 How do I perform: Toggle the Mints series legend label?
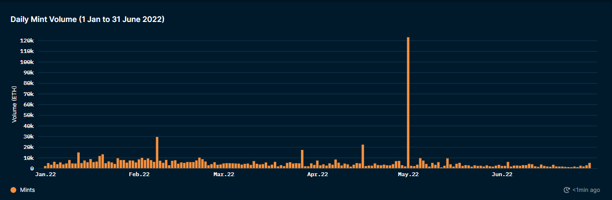click(27, 190)
